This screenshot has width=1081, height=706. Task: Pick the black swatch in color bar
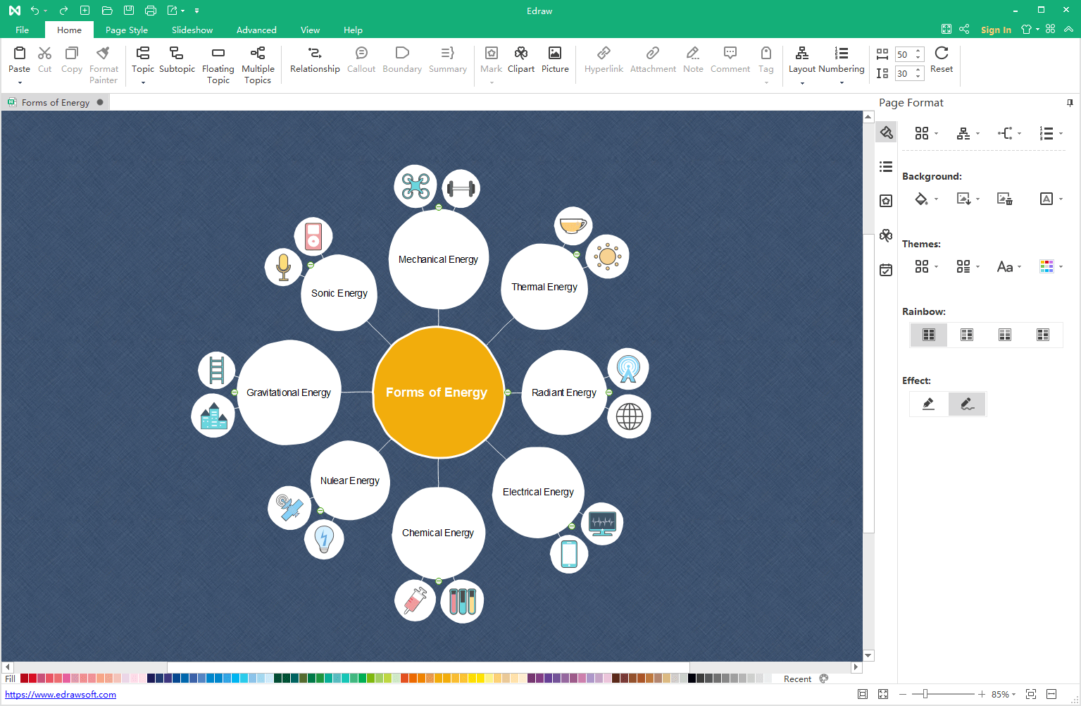tap(692, 679)
